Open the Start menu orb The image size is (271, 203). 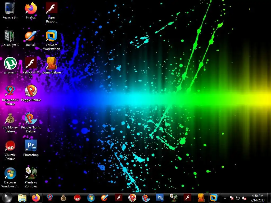tap(7, 198)
